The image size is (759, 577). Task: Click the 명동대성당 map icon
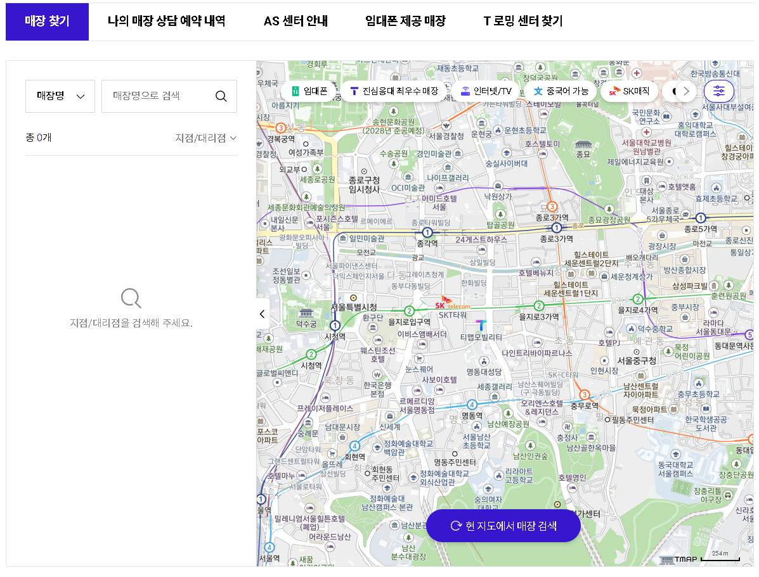tap(484, 361)
